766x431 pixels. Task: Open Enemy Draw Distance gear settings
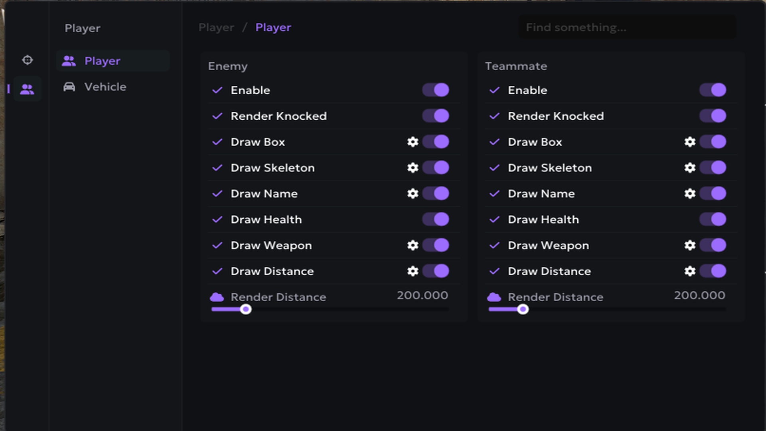413,271
